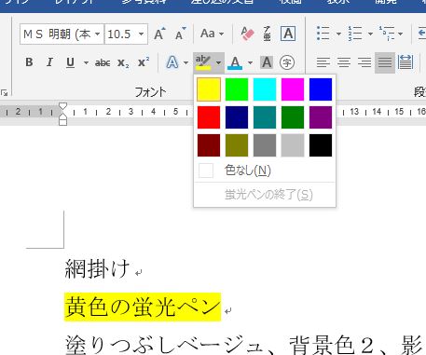Open the Multilevel List dropdown arrow
Screen dimensions: 426x355
pos(401,34)
